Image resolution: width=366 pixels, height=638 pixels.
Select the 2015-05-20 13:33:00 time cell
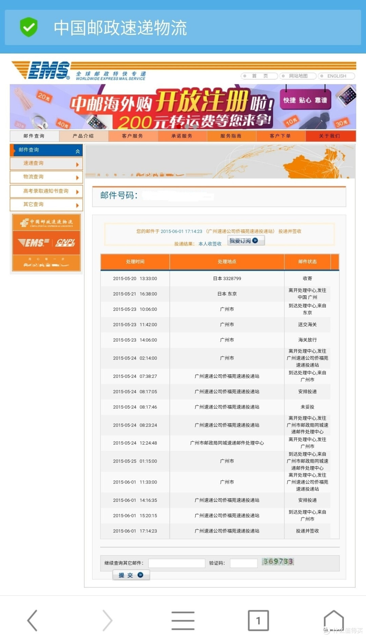coord(135,279)
